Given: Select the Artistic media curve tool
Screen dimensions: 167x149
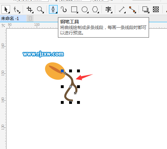Looking at the screenshot, I should (64, 9).
